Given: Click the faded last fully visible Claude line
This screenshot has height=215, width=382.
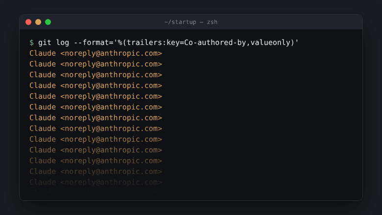Looking at the screenshot, I should [x=95, y=182].
